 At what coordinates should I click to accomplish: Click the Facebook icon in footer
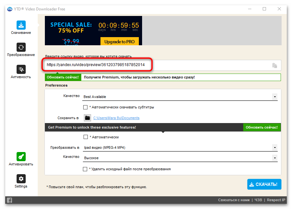click(9, 200)
